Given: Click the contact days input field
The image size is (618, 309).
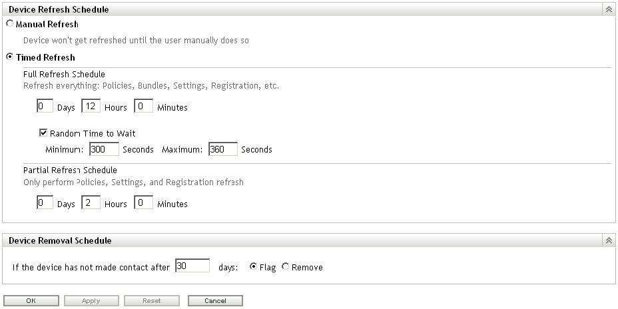Looking at the screenshot, I should pos(192,266).
